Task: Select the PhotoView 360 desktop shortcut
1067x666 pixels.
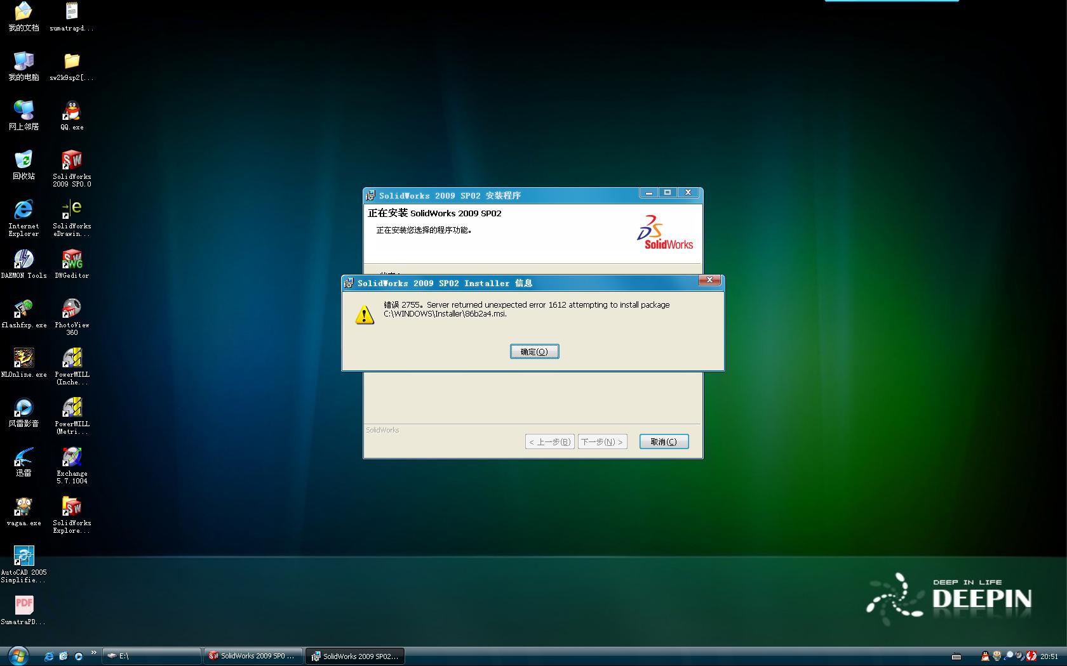Action: pyautogui.click(x=72, y=317)
